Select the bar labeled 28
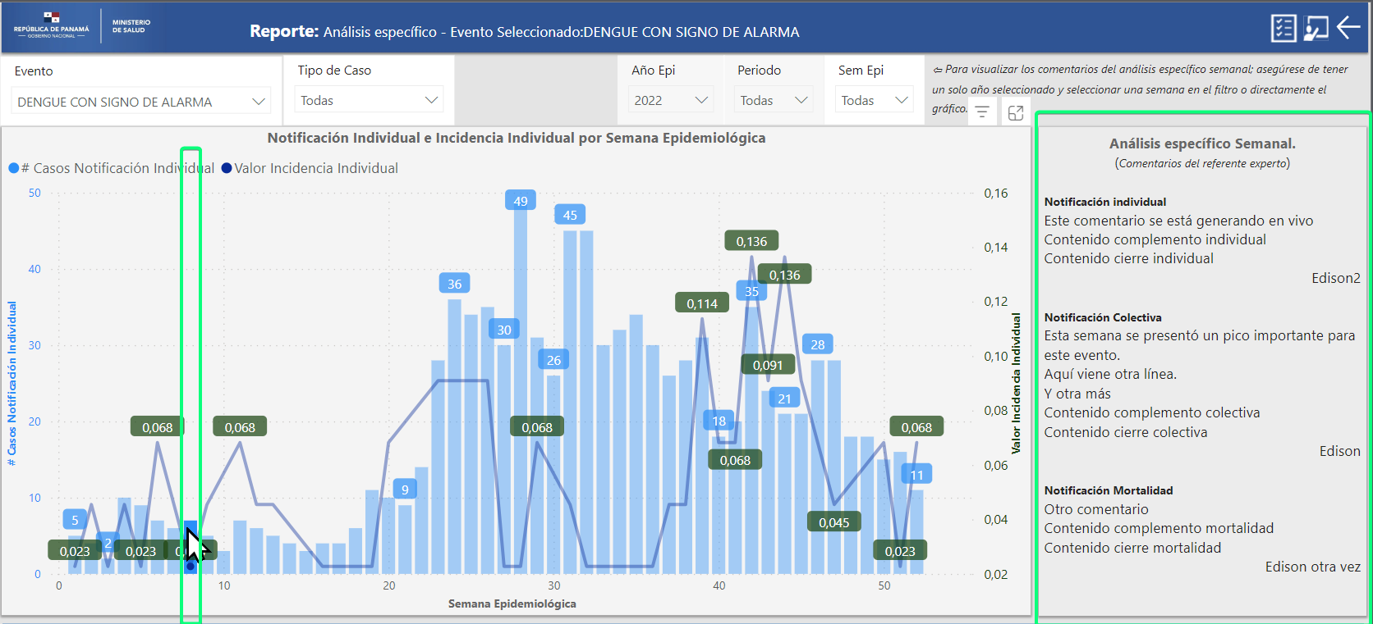 pos(818,467)
